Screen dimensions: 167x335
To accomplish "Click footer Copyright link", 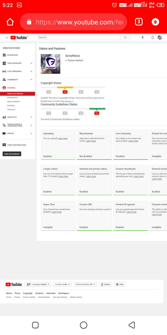I will tap(28, 293).
